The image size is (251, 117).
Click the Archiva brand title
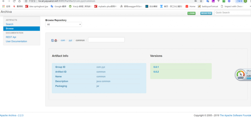pos(6,12)
